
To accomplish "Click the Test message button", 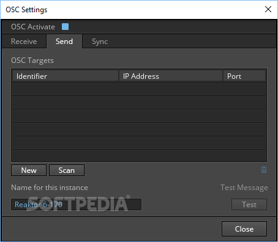I will [249, 204].
